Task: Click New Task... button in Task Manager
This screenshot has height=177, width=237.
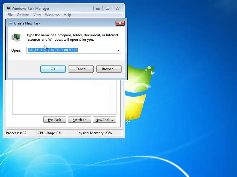Action: pyautogui.click(x=105, y=120)
